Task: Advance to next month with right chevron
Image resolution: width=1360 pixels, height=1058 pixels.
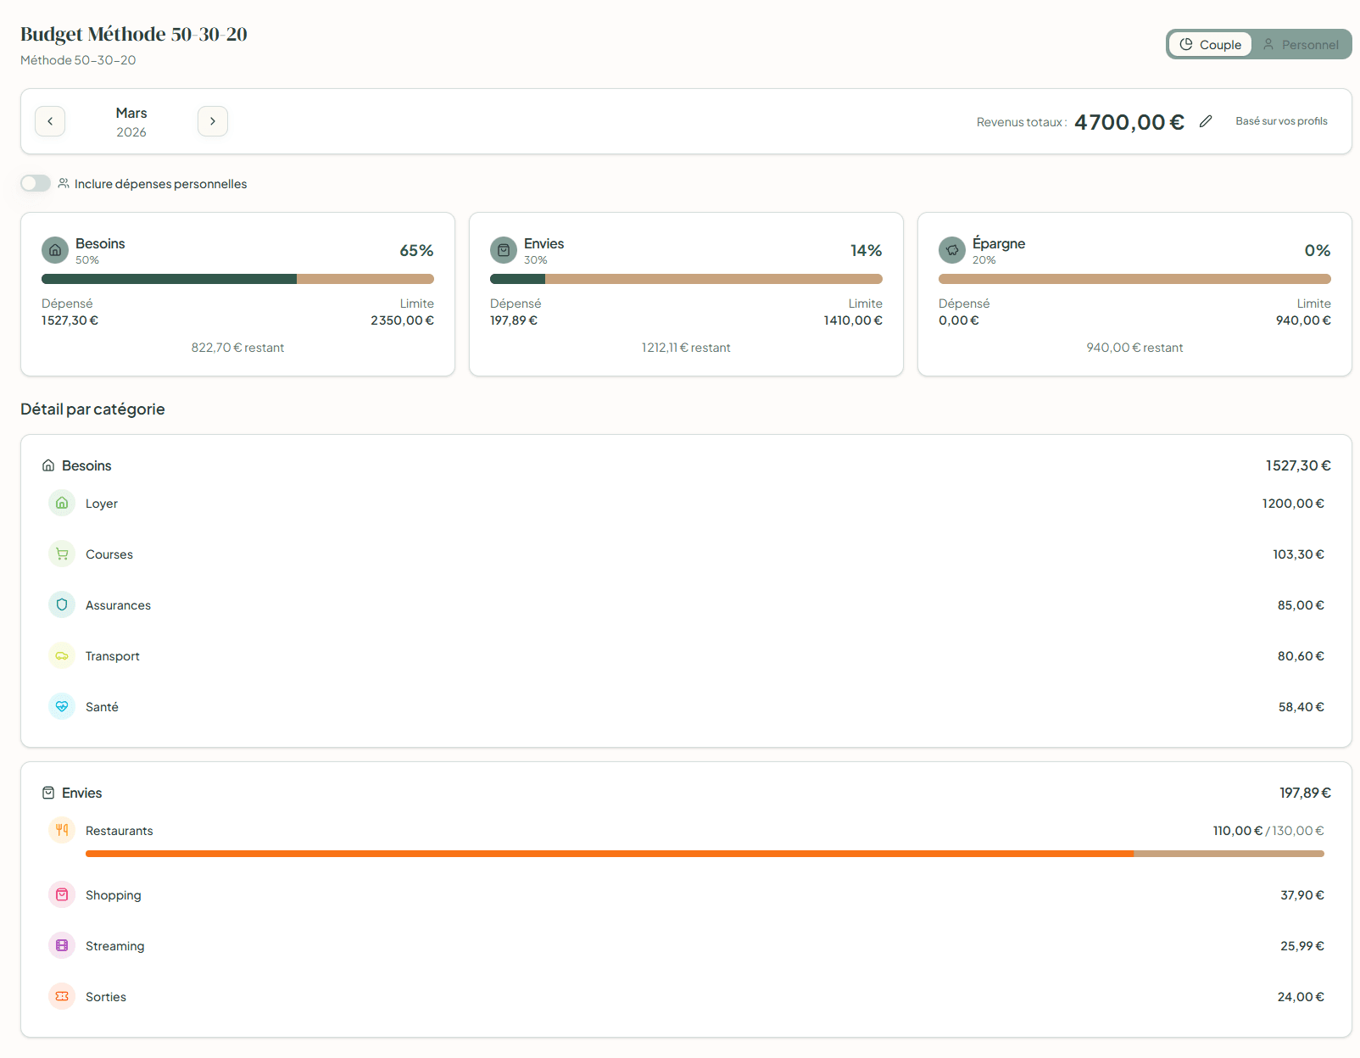Action: pos(213,121)
